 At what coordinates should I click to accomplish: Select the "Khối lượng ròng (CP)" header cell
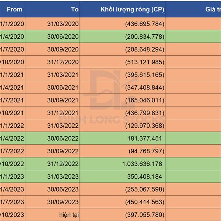coord(123,9)
